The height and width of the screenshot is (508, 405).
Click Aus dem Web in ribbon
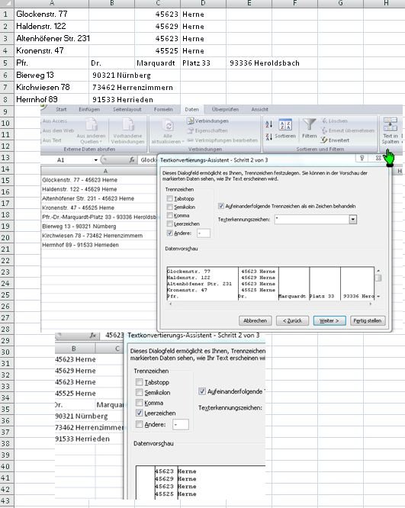click(x=58, y=130)
